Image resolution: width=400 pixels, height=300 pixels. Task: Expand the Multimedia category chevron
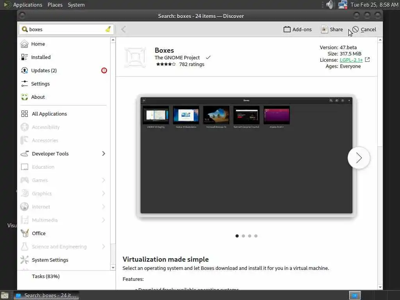click(x=103, y=220)
